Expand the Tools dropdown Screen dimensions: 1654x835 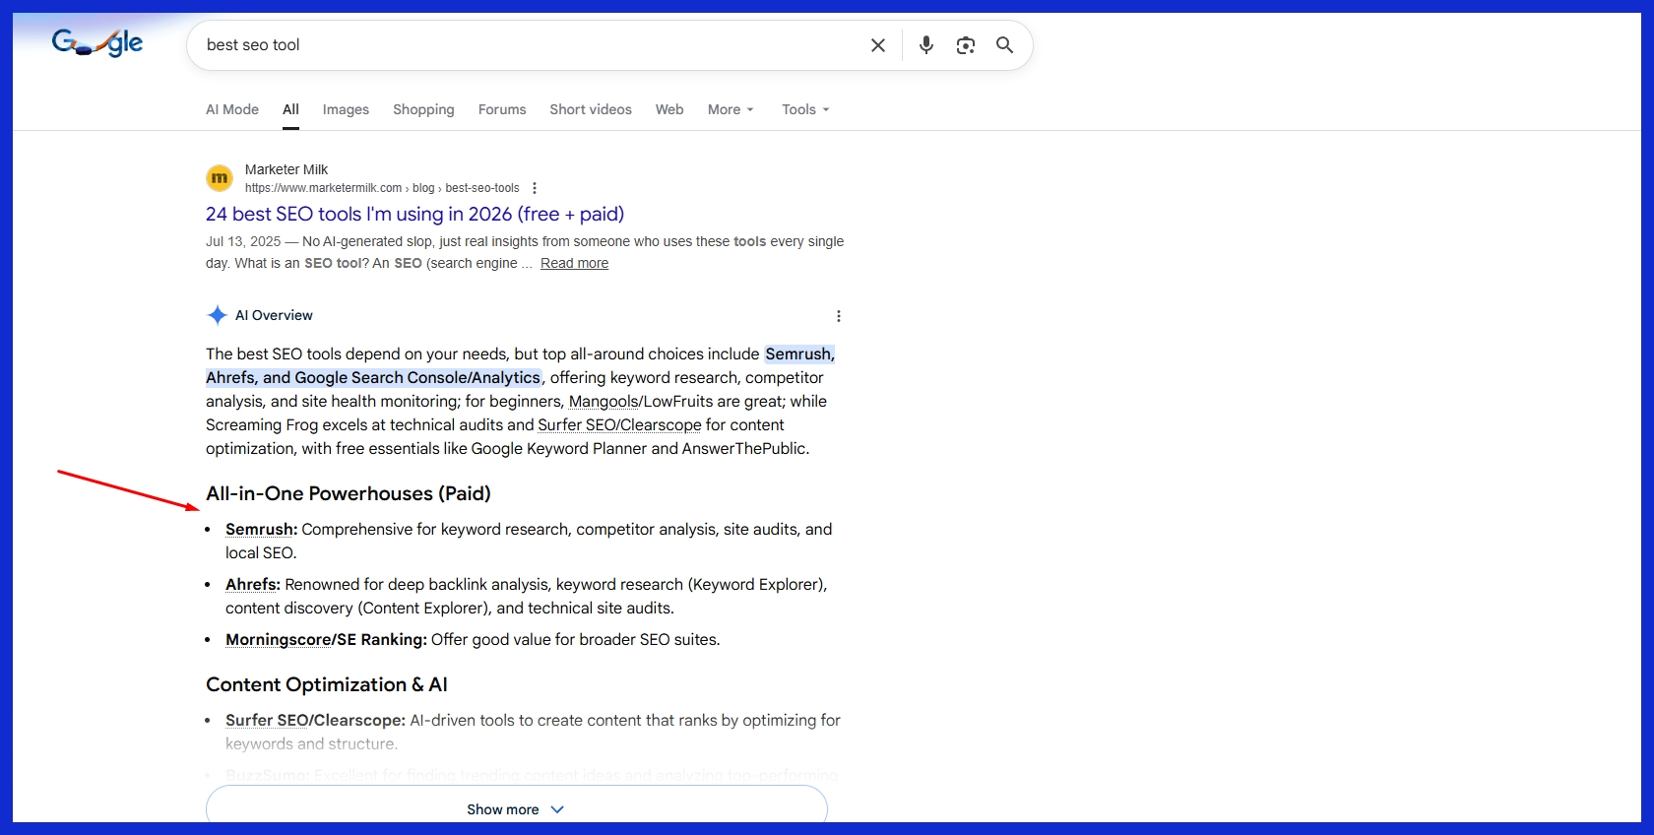tap(805, 109)
